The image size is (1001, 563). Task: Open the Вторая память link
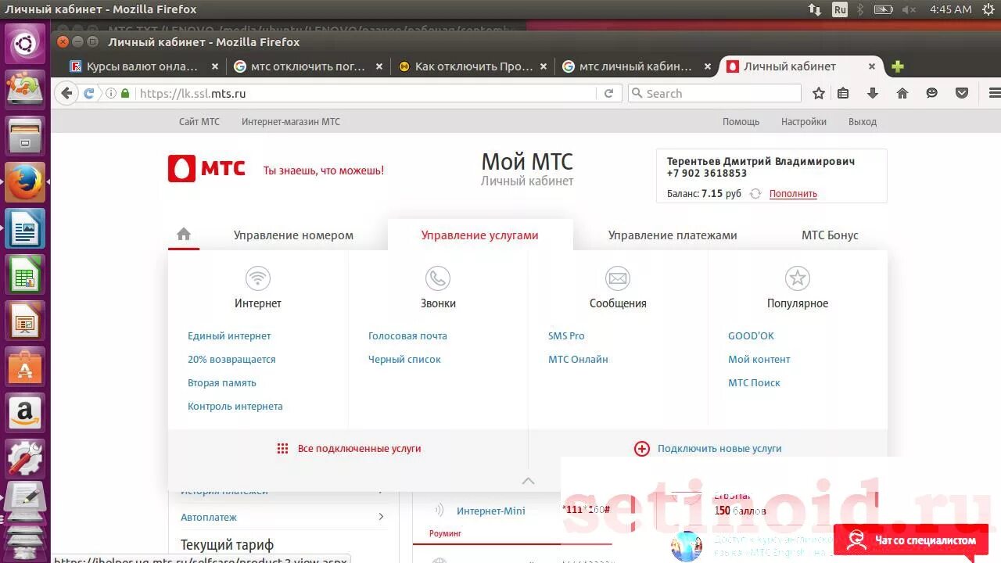click(x=222, y=383)
